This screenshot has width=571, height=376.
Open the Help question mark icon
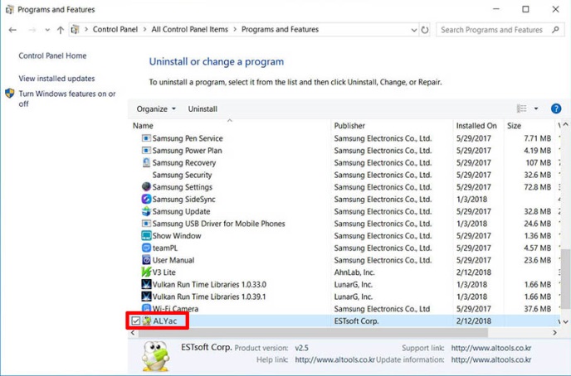coord(556,108)
